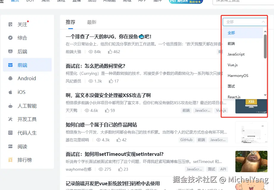Open 阅读 using its list icon

(10, 146)
